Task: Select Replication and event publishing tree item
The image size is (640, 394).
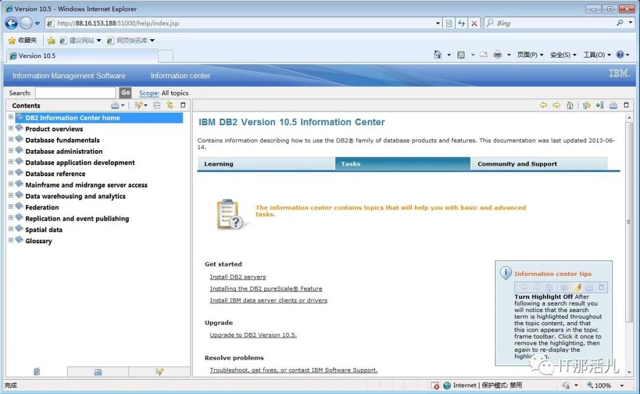Action: 77,219
